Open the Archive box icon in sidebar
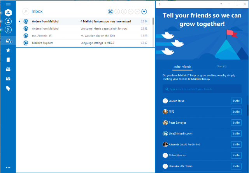 [x=8, y=79]
